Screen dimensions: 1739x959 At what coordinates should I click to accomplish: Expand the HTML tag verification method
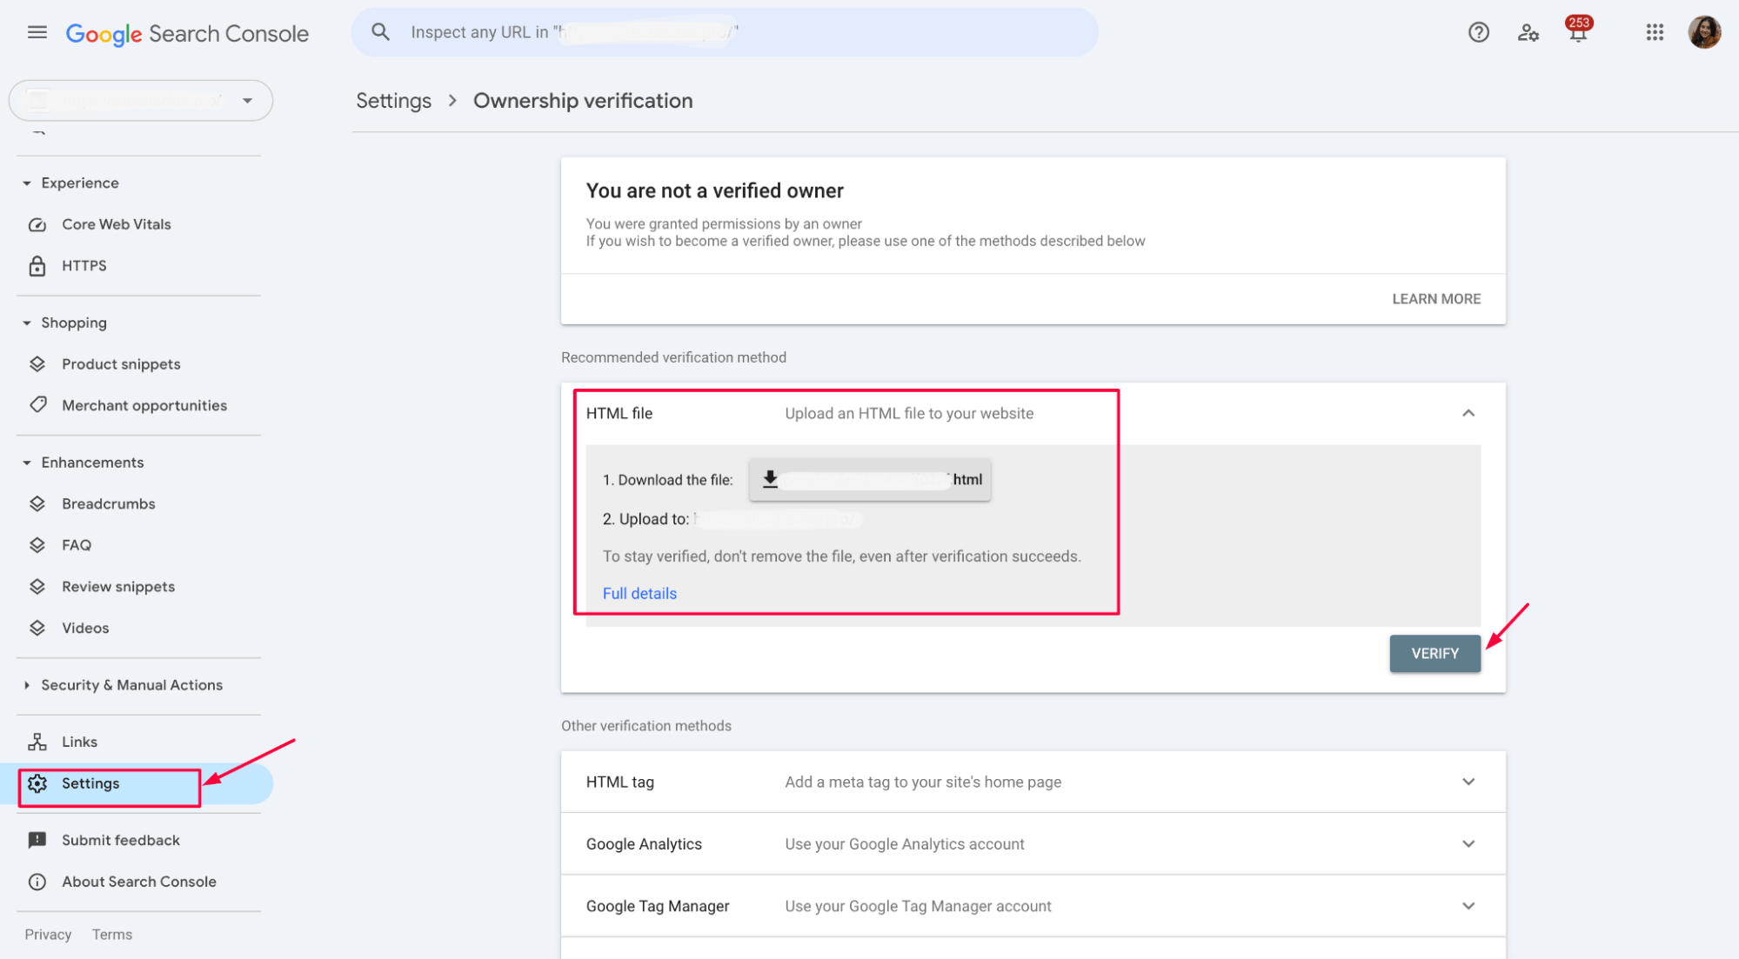[x=1468, y=782]
